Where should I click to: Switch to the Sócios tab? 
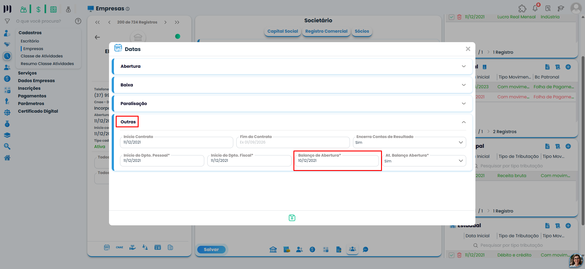tap(362, 31)
